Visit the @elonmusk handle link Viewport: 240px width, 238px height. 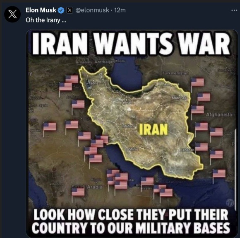92,10
